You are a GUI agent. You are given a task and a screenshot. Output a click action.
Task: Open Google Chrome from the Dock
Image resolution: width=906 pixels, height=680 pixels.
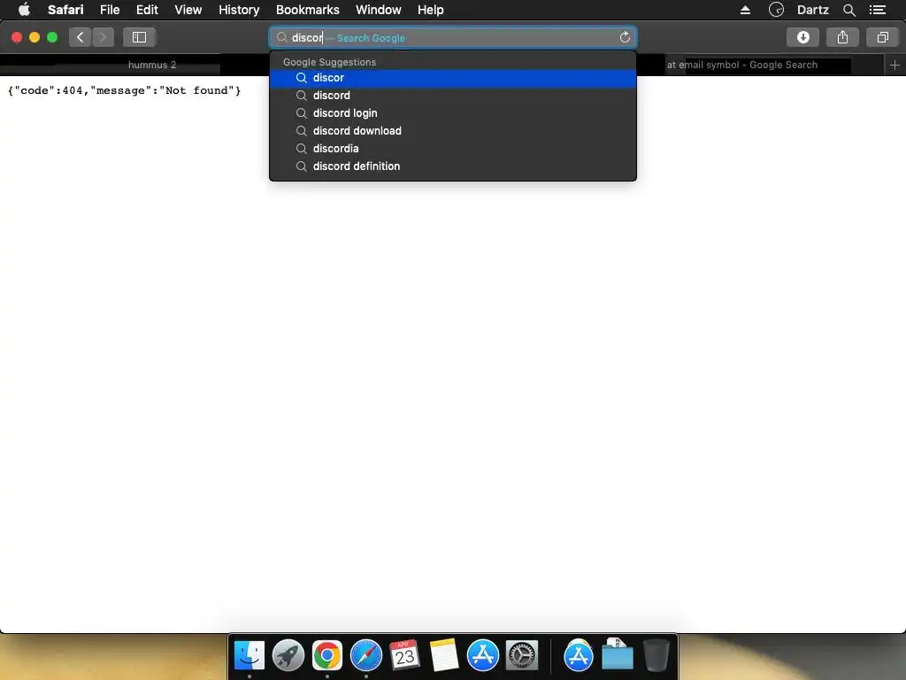click(x=327, y=656)
